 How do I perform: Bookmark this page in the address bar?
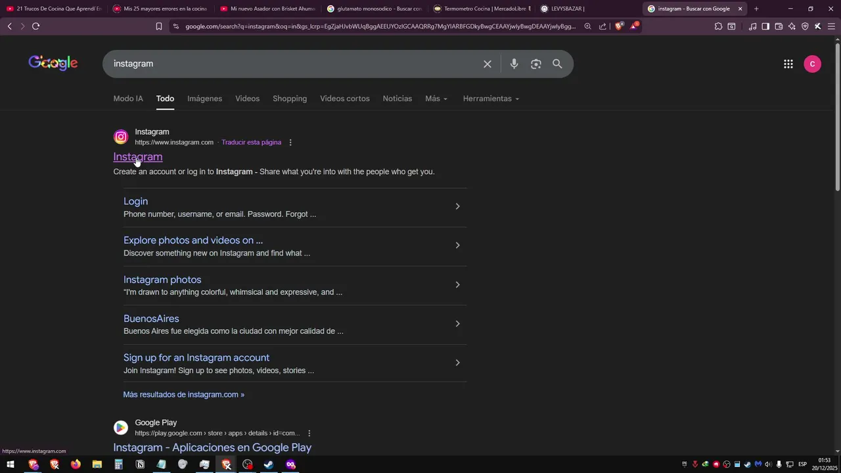[159, 26]
